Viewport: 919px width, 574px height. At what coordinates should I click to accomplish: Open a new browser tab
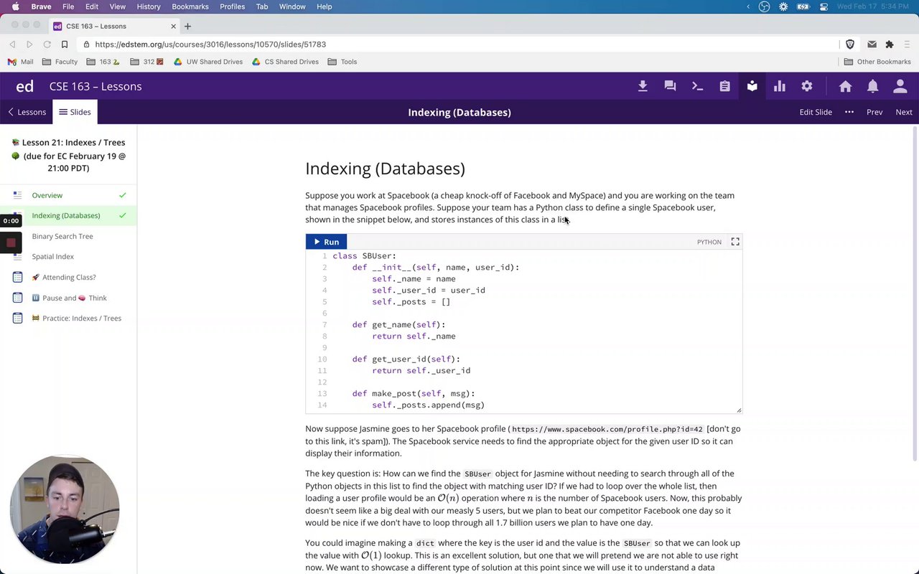(187, 27)
